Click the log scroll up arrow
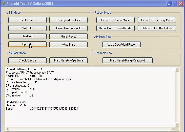 click(x=177, y=70)
